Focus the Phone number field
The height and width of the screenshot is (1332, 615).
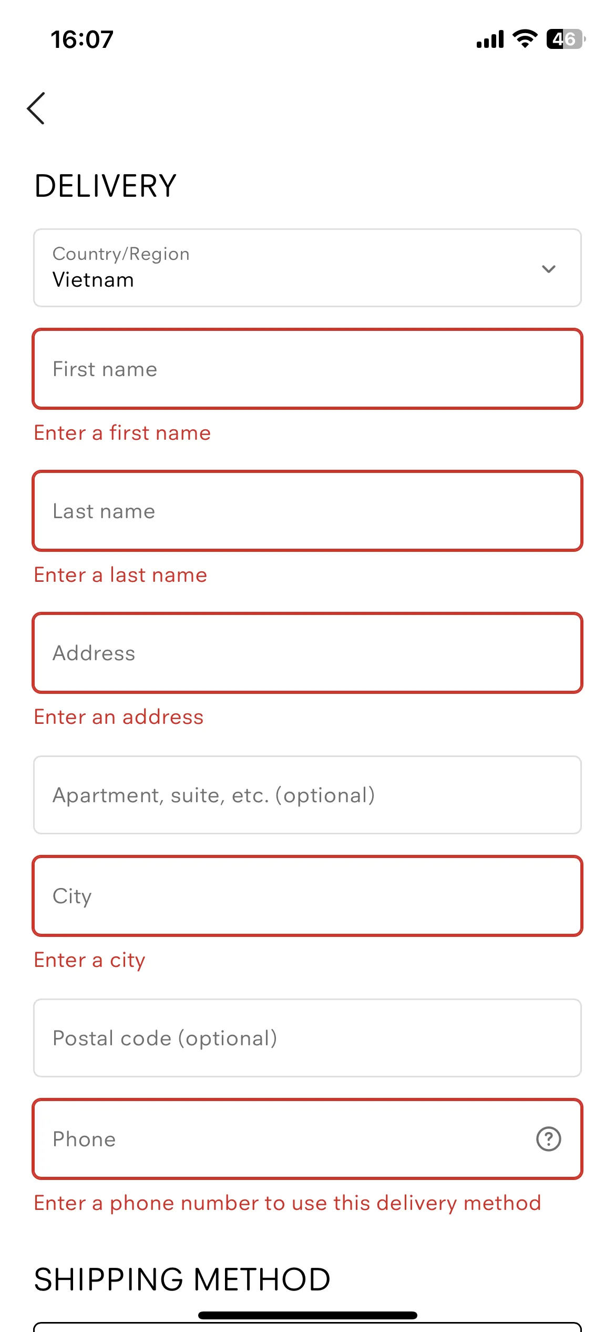pos(307,1139)
